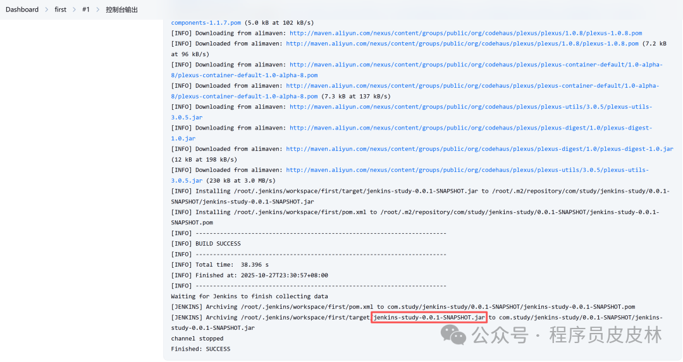The image size is (683, 362).
Task: Open the Downloaded plexus-1.0.8.pom URL
Action: pyautogui.click(x=462, y=44)
